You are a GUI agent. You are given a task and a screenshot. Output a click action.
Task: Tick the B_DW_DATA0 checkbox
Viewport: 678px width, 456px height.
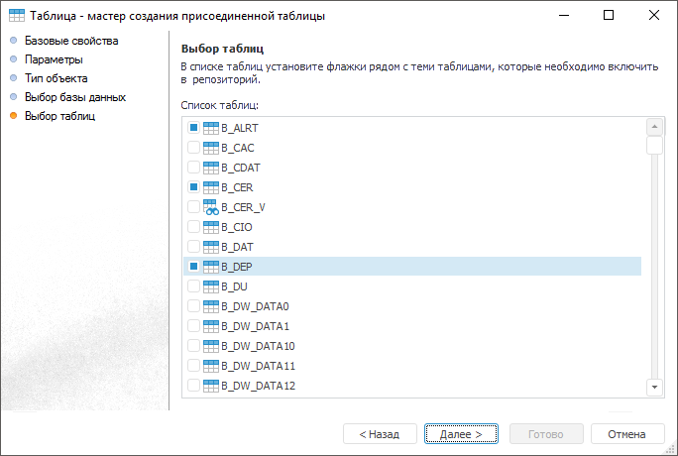(x=193, y=306)
